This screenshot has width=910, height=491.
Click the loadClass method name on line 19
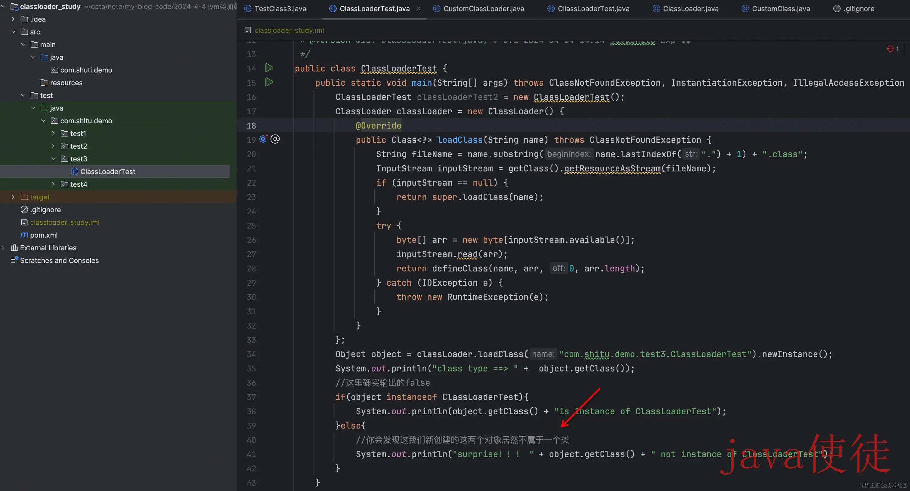(x=460, y=140)
